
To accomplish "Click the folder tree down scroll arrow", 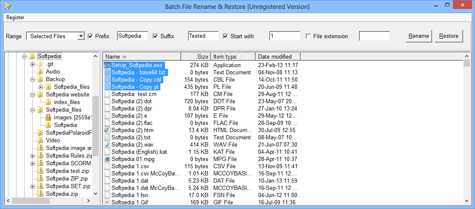I will (95, 194).
